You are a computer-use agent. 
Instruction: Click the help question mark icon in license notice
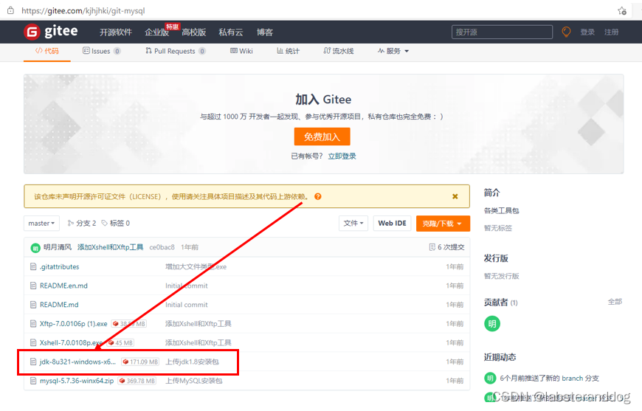tap(318, 196)
